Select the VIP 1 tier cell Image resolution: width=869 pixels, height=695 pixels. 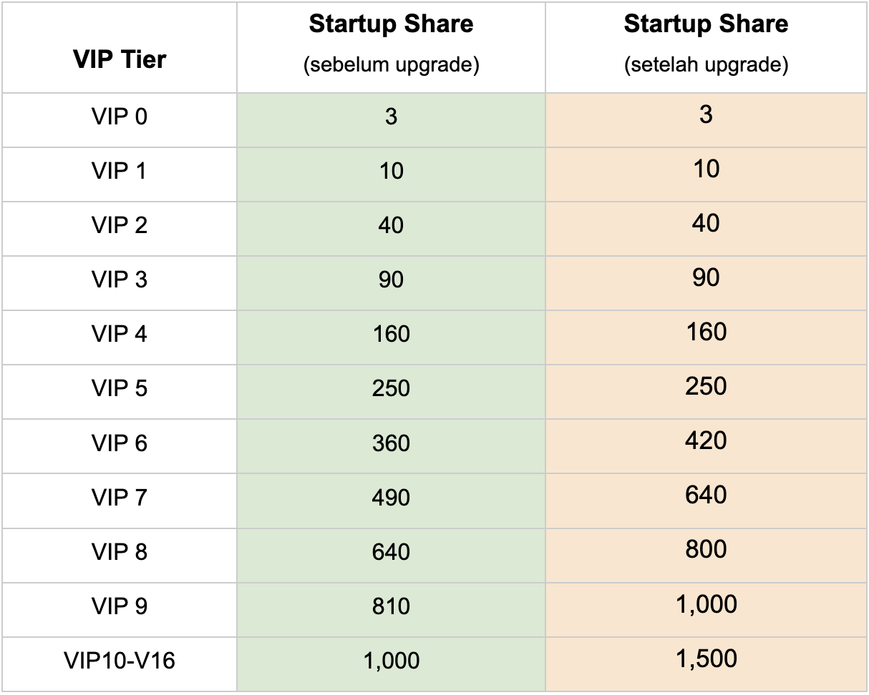tap(120, 171)
